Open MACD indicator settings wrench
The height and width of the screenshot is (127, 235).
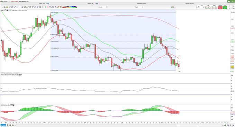[x=10, y=105]
